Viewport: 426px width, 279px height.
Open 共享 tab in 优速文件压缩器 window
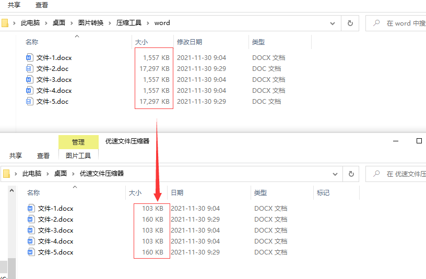tap(16, 155)
